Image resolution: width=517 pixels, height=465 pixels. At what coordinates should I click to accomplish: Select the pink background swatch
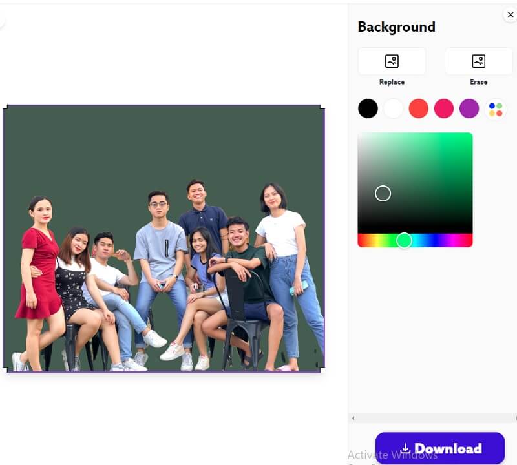coord(444,108)
